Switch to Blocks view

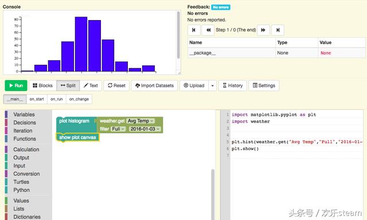42,85
